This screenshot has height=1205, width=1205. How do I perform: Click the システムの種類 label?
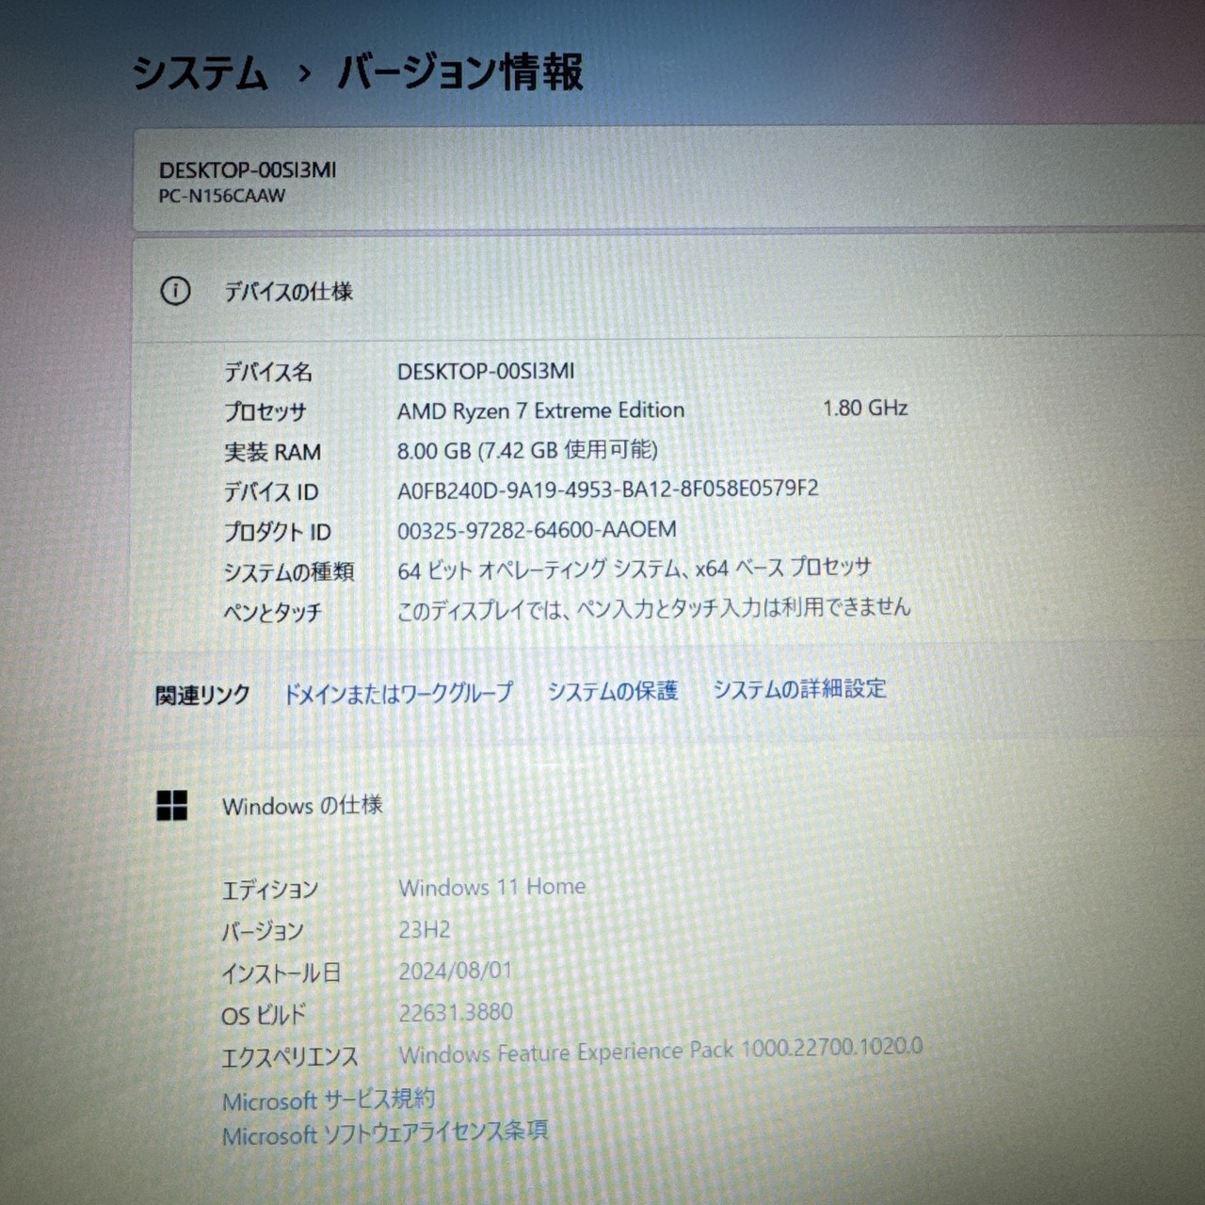pos(288,572)
